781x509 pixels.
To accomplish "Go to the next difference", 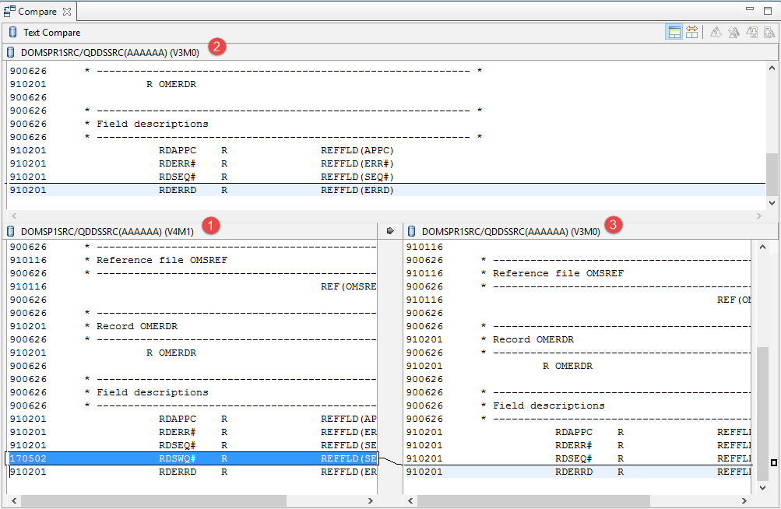I will [716, 32].
